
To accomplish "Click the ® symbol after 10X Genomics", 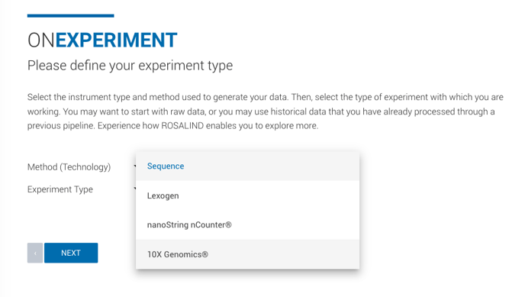I will tap(205, 254).
